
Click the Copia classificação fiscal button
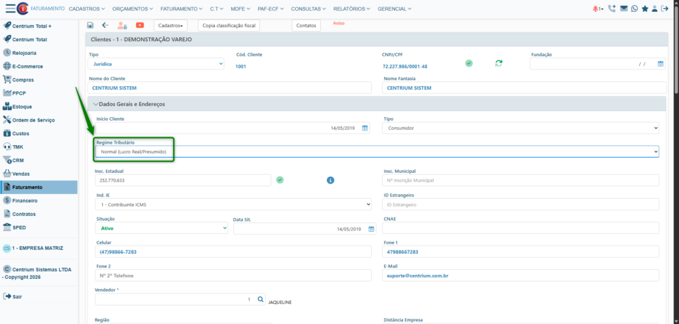(x=229, y=25)
